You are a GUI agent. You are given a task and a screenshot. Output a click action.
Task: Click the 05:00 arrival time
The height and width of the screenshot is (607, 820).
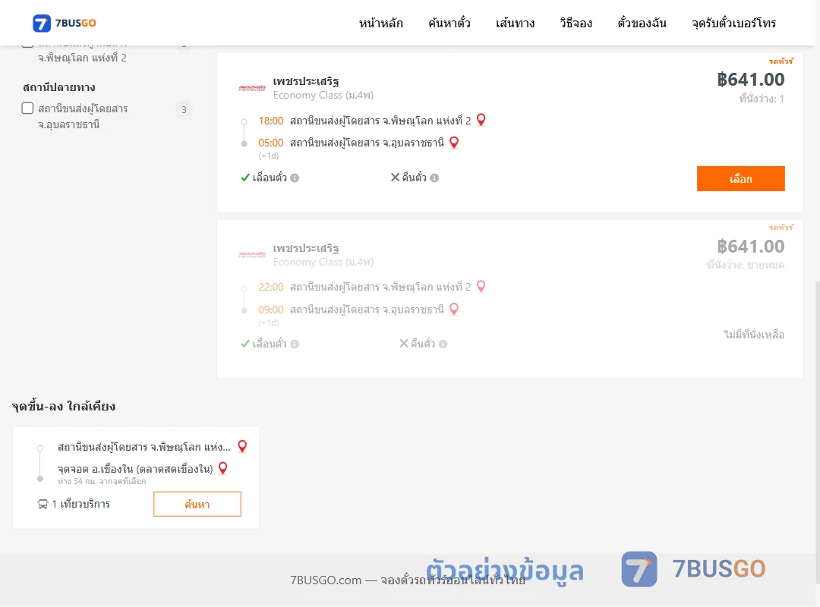coord(271,143)
